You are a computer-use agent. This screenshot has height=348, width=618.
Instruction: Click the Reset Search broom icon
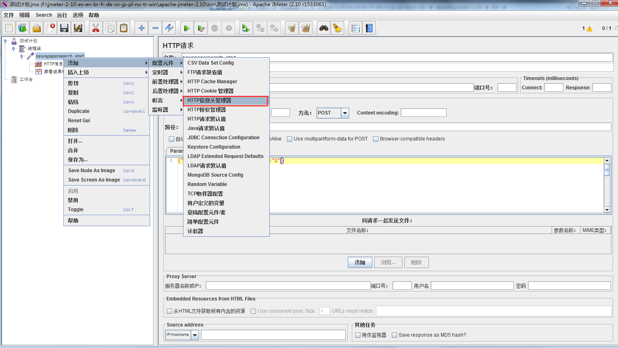(337, 28)
